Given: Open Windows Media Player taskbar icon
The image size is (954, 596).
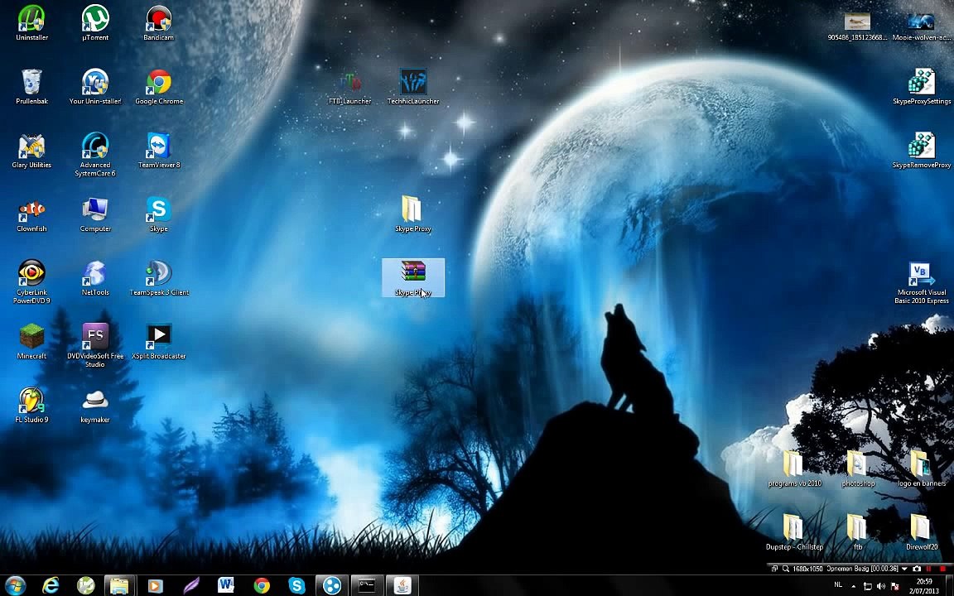Looking at the screenshot, I should click(155, 585).
